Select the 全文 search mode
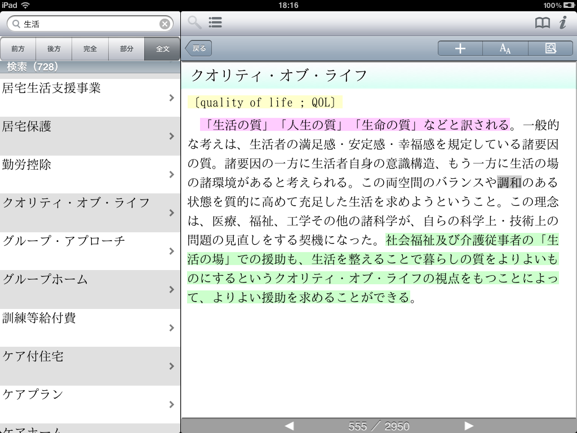Screen dimensions: 577x433 coord(162,49)
